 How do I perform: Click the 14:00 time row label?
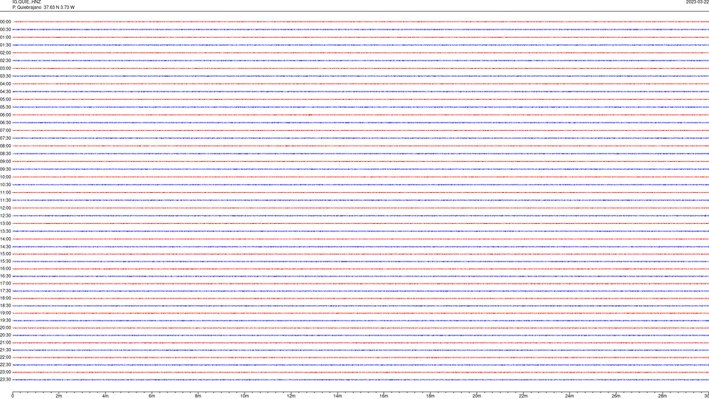coord(5,239)
